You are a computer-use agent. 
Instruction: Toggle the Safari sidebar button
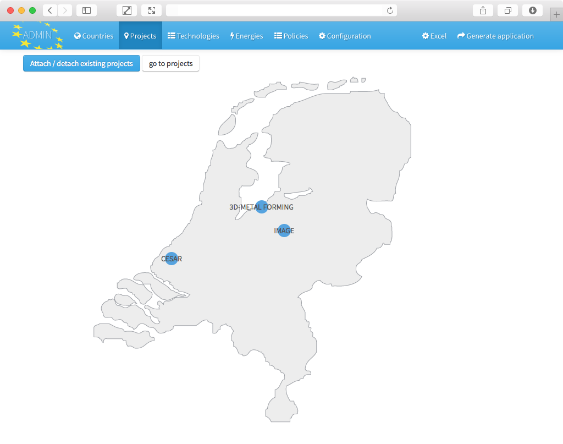coord(86,10)
